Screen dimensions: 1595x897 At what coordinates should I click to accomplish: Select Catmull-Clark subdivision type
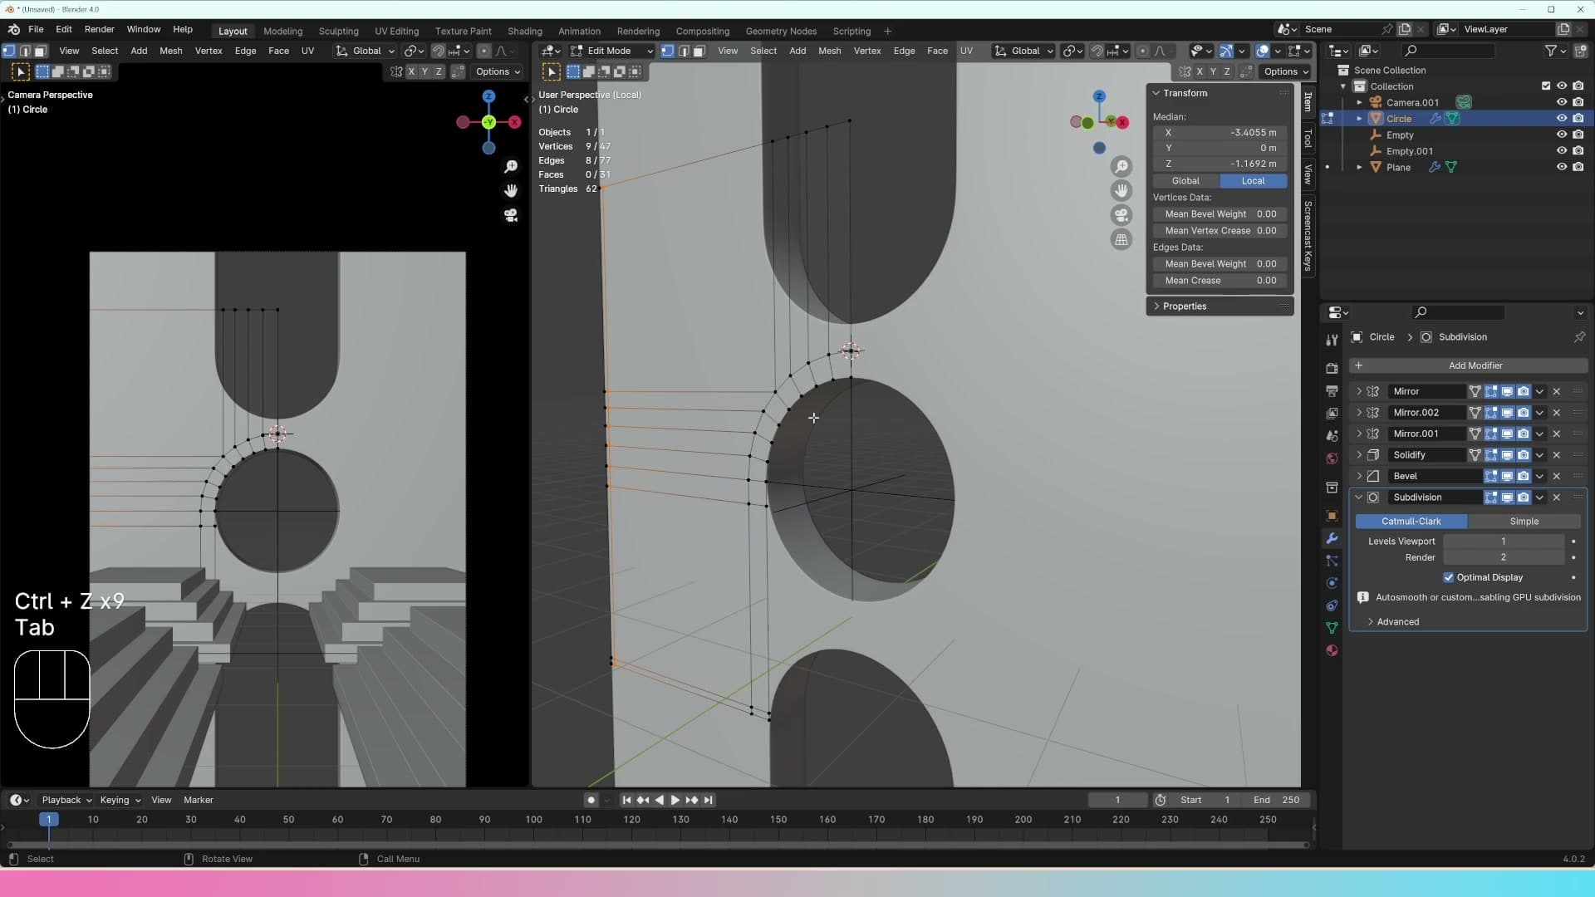[x=1411, y=521]
